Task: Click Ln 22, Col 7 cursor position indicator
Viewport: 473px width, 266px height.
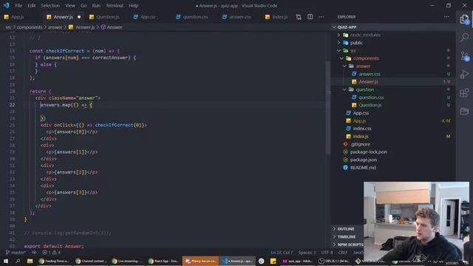Action: tap(282, 253)
